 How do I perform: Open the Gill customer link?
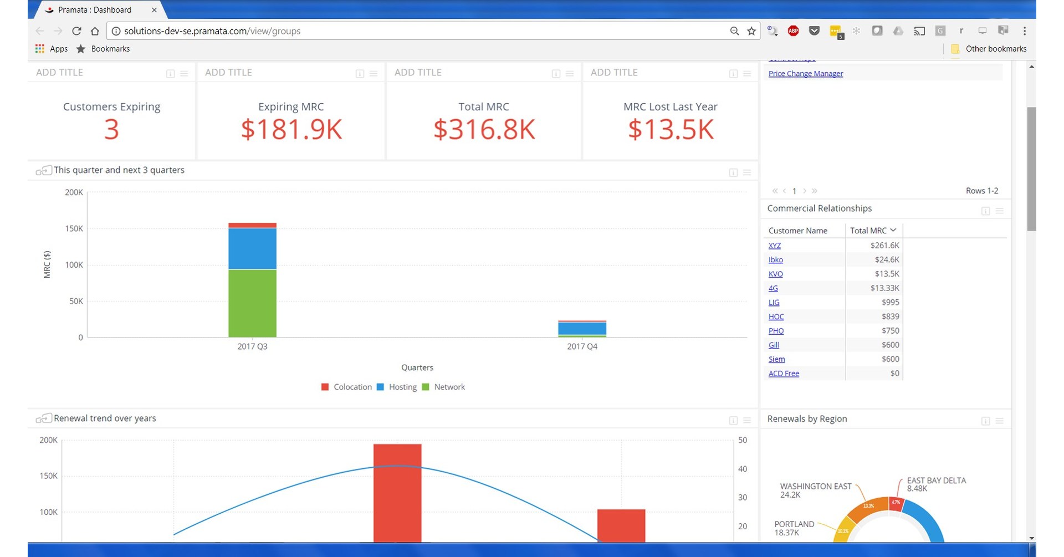click(774, 345)
